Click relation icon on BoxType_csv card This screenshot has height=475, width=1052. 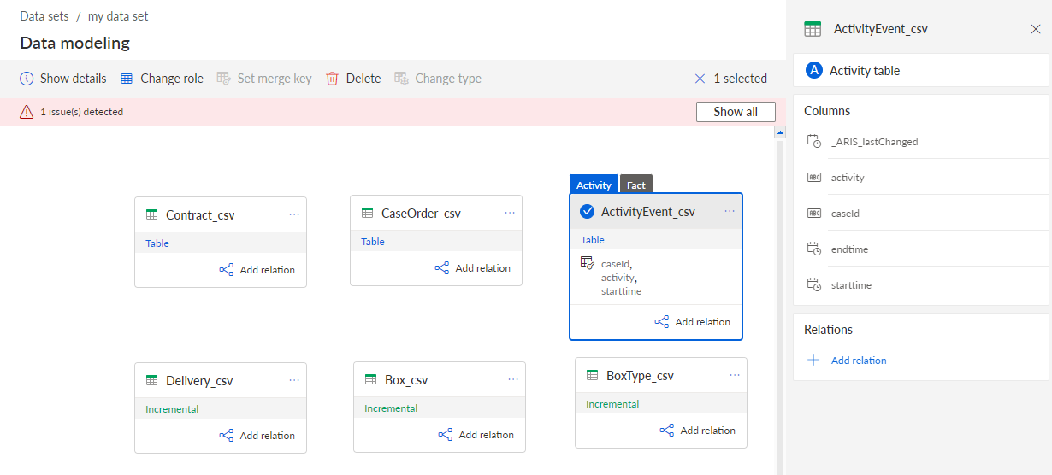click(x=667, y=431)
